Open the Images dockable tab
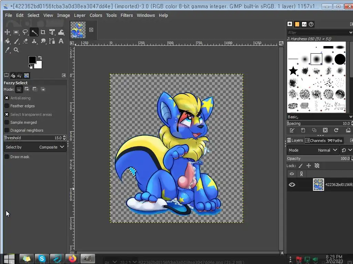The width and height of the screenshot is (353, 264). point(26,76)
